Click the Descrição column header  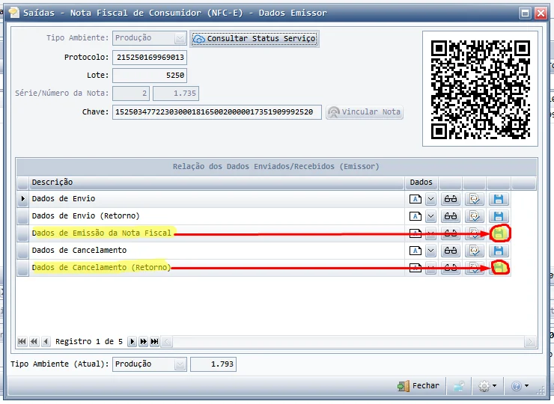pos(217,183)
